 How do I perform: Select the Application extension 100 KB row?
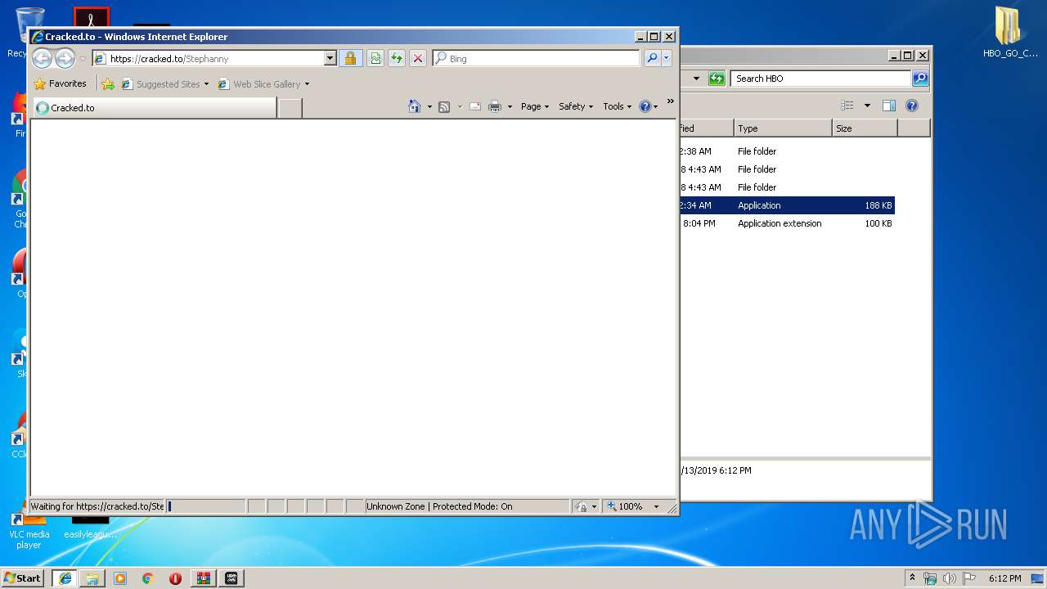coord(787,223)
